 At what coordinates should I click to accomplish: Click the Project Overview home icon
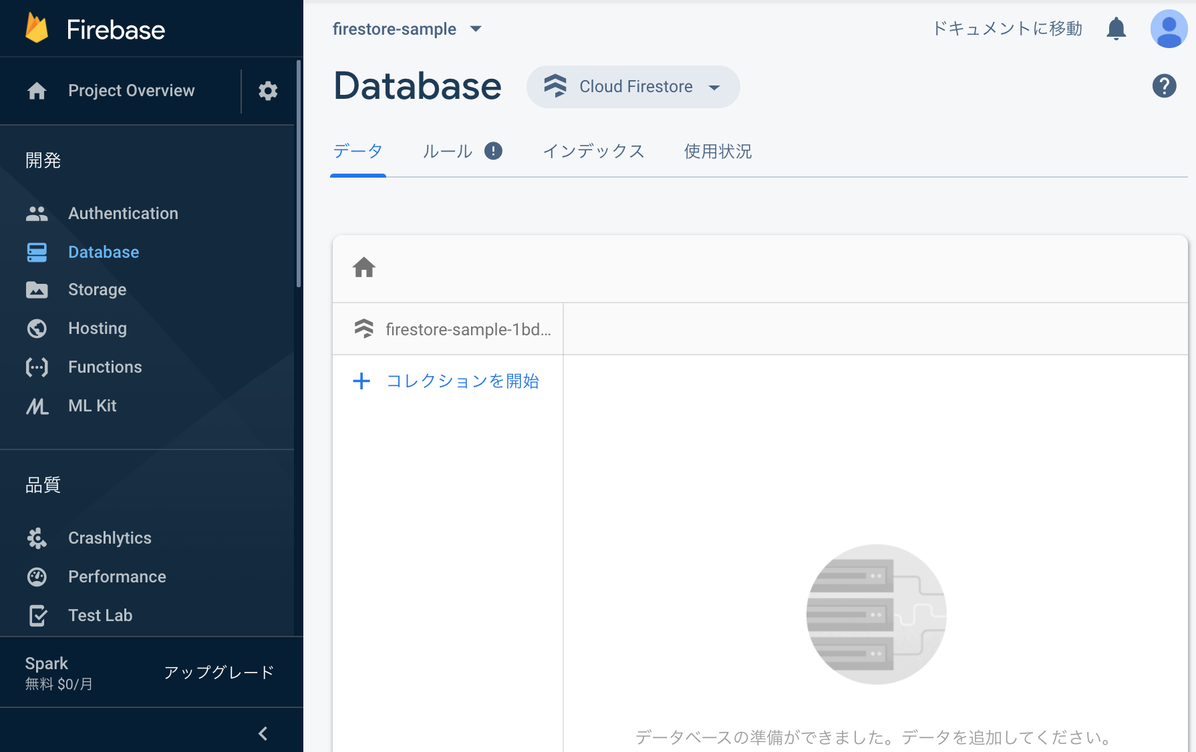[x=37, y=91]
